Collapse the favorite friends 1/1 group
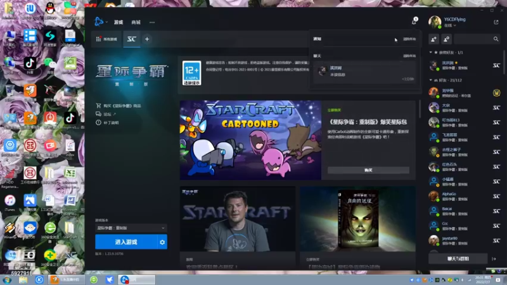This screenshot has width=507, height=285. coord(431,52)
